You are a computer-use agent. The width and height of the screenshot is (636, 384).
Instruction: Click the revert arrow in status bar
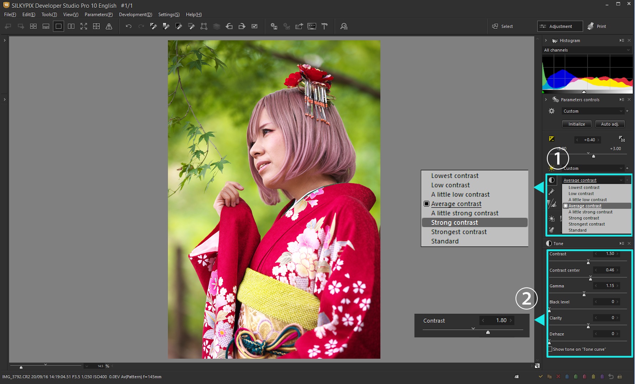click(x=611, y=377)
